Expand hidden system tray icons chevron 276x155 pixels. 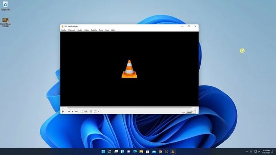(x=247, y=152)
